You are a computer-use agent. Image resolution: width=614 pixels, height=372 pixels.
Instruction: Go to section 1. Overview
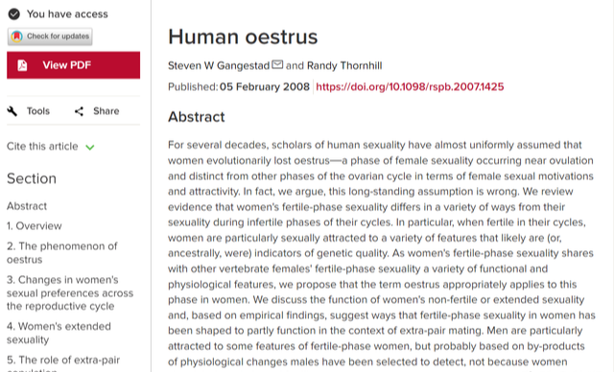tap(35, 226)
